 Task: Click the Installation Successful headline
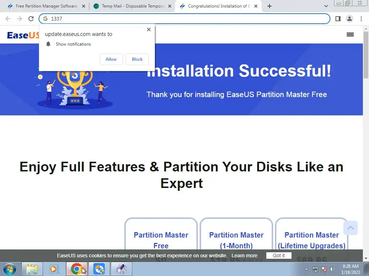(239, 71)
